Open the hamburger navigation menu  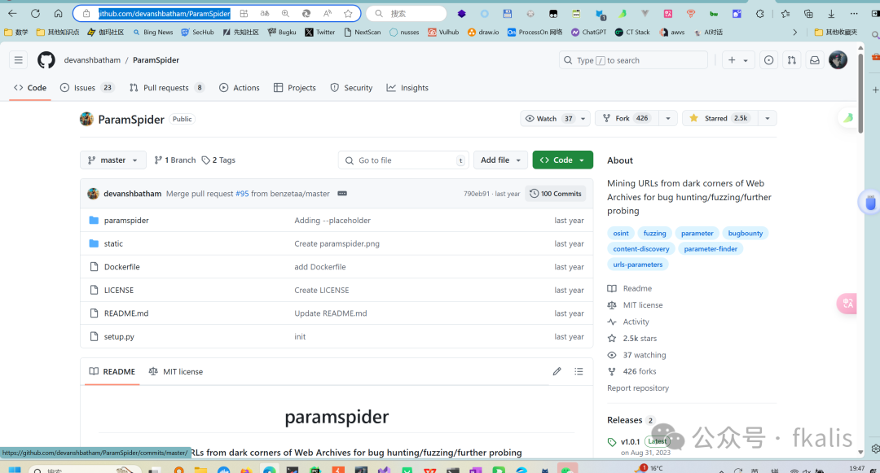coord(19,60)
